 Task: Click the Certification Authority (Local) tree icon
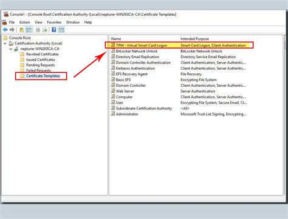tap(11, 43)
